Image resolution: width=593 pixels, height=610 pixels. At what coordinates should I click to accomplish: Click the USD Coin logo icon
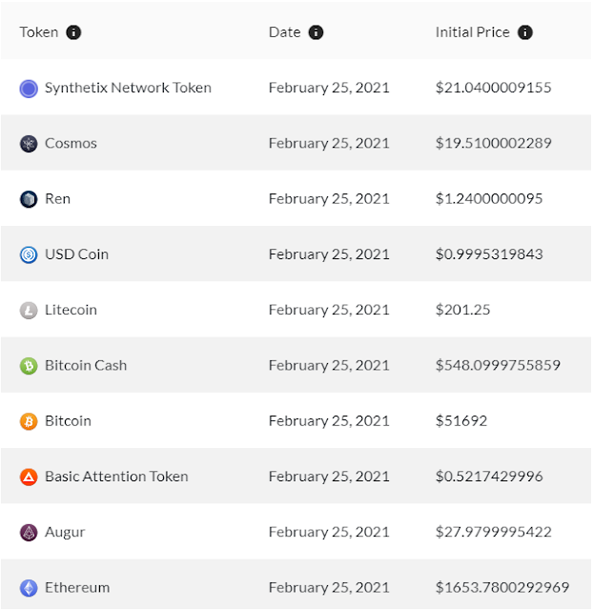(29, 254)
